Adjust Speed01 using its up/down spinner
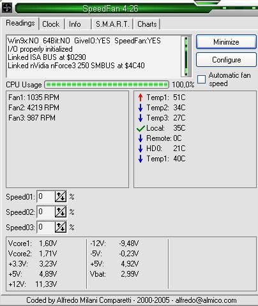258x306 pixels. click(61, 196)
